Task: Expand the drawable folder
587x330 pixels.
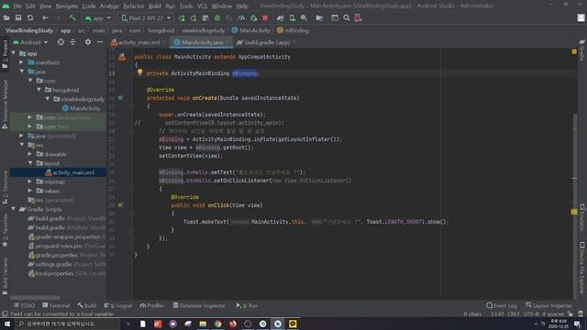Action: coord(30,154)
